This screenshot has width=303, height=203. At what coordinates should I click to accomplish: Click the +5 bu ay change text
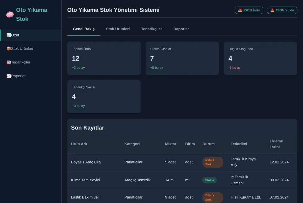coord(157,68)
